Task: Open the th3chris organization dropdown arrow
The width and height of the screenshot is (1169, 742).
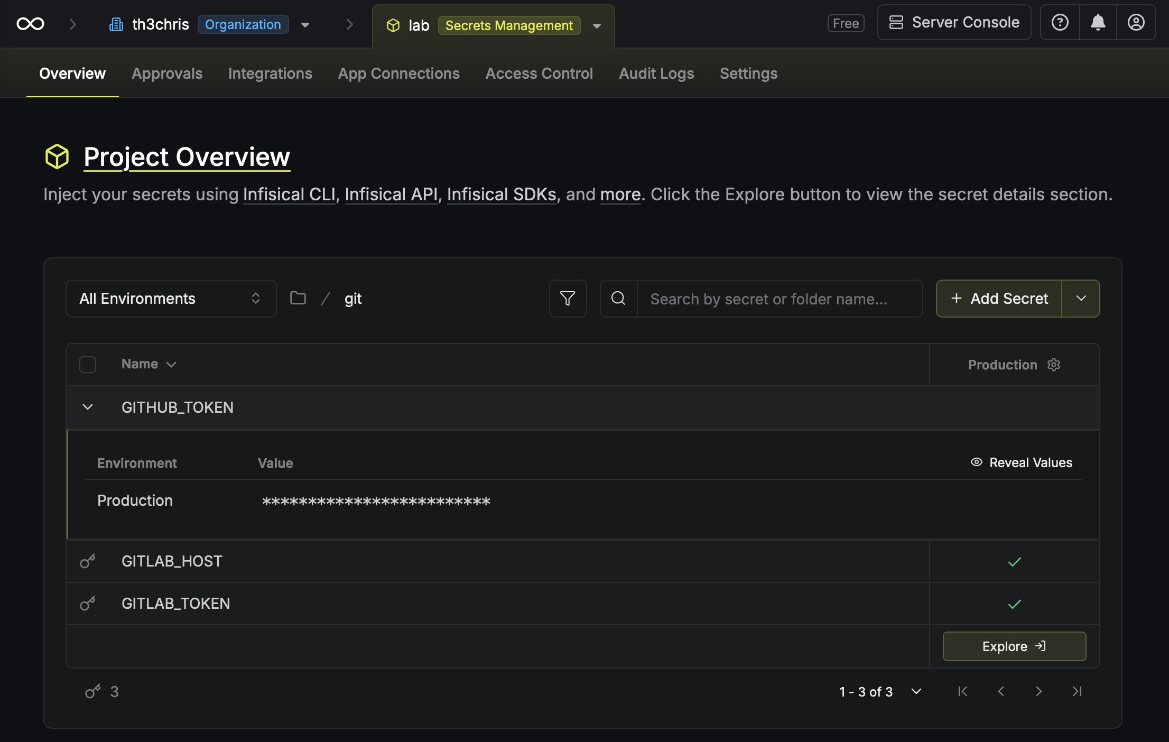Action: (305, 25)
